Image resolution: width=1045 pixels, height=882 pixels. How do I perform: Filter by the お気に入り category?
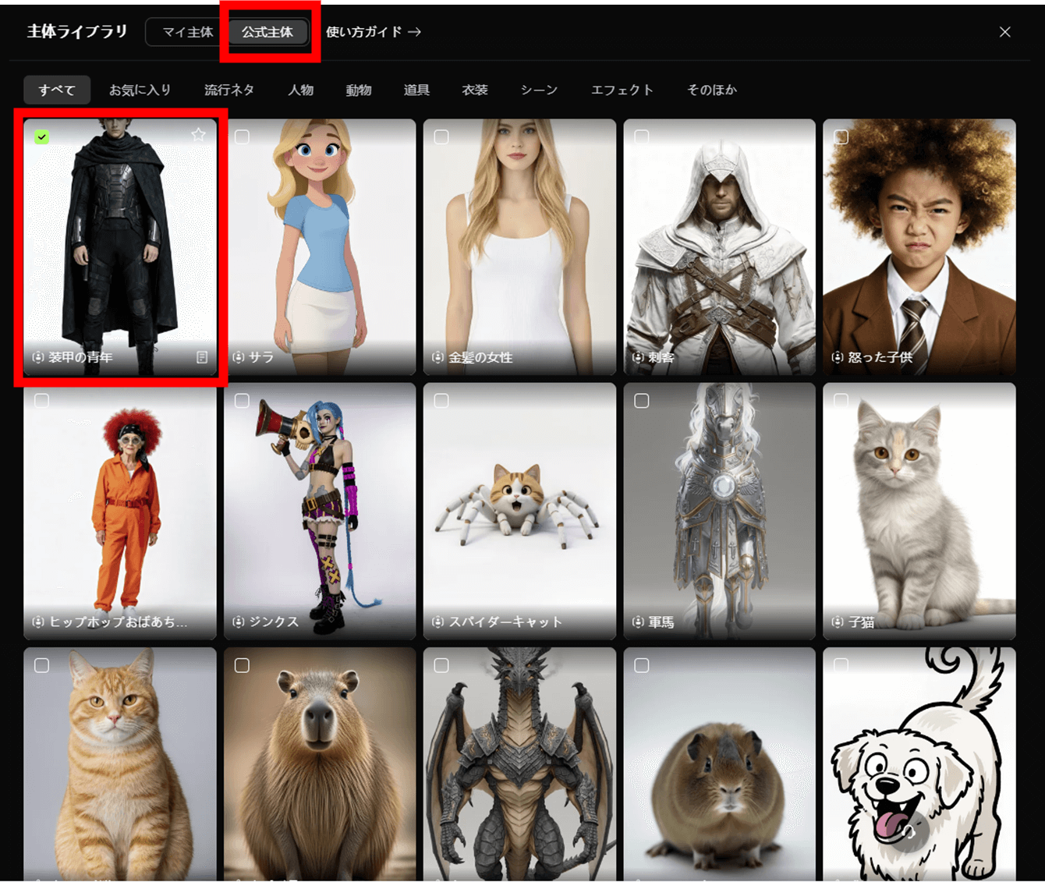[140, 90]
